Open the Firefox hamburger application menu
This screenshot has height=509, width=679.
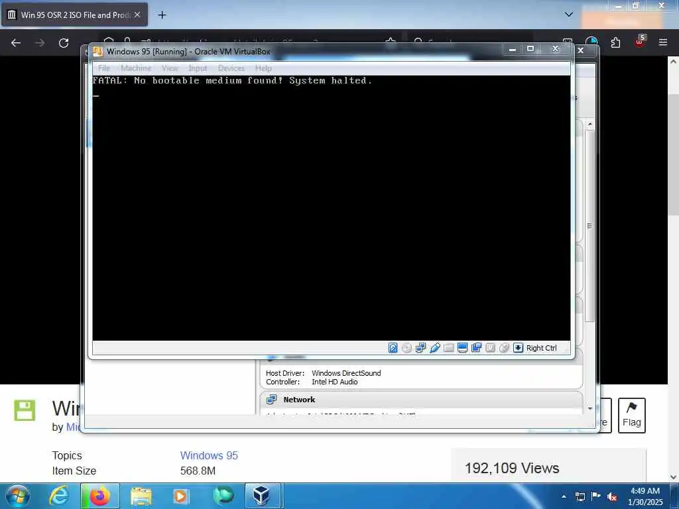[663, 42]
